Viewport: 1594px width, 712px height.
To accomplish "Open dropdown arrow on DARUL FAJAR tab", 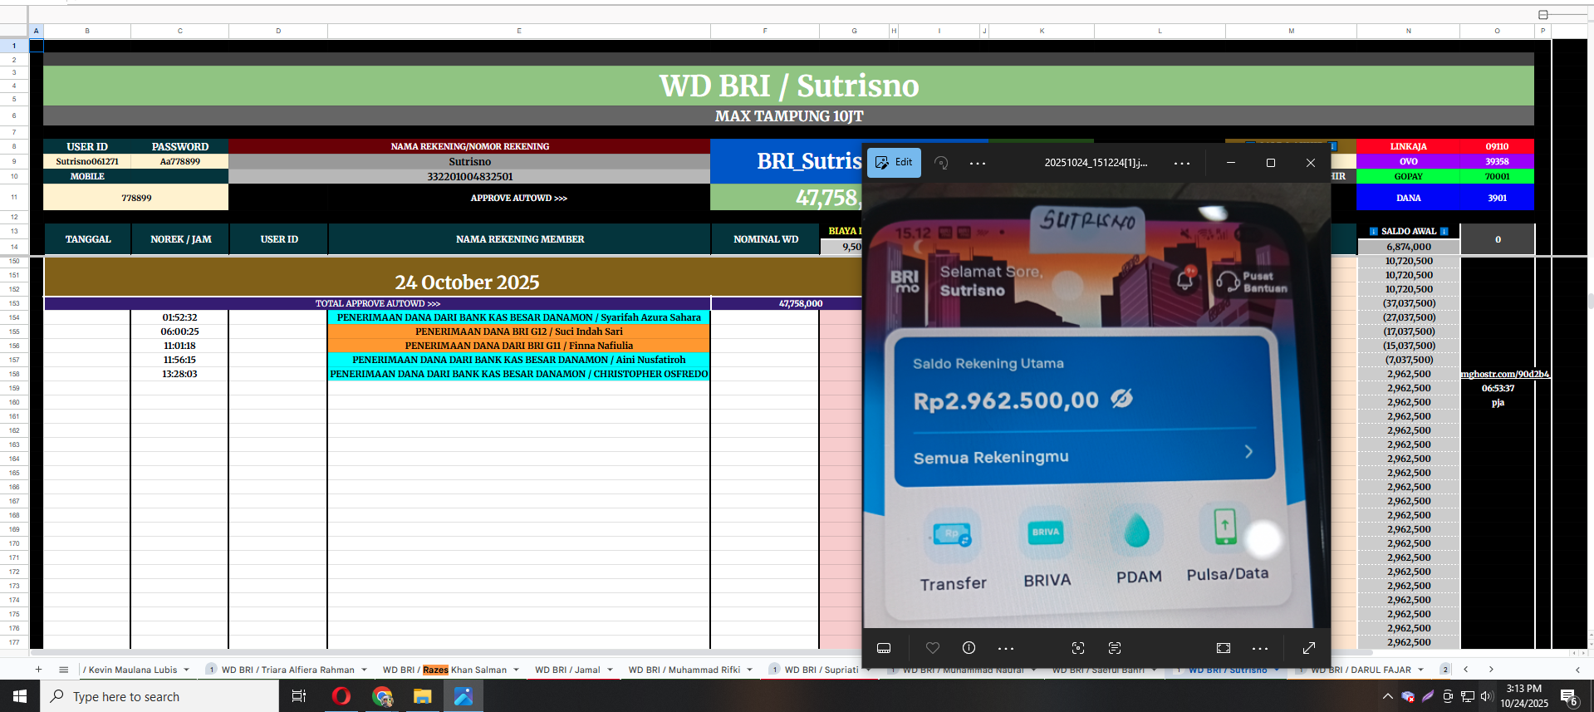I will point(1421,670).
